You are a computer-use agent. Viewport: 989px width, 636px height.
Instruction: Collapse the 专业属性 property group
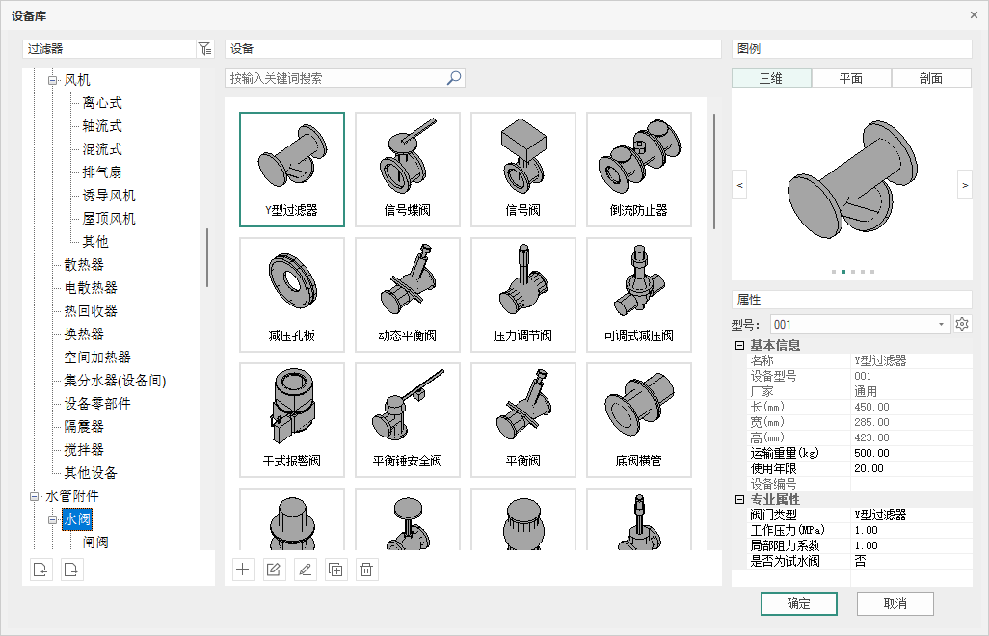[x=739, y=500]
